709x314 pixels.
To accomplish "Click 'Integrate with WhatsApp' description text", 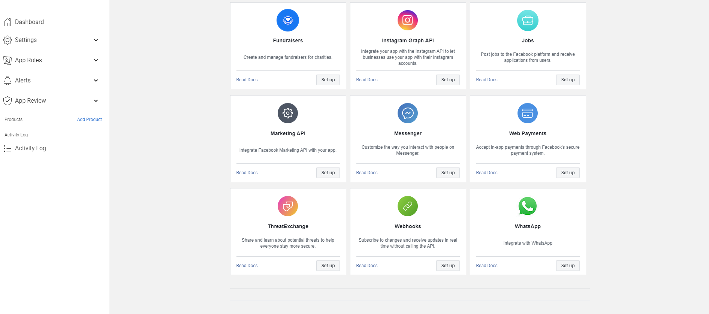I will (528, 243).
